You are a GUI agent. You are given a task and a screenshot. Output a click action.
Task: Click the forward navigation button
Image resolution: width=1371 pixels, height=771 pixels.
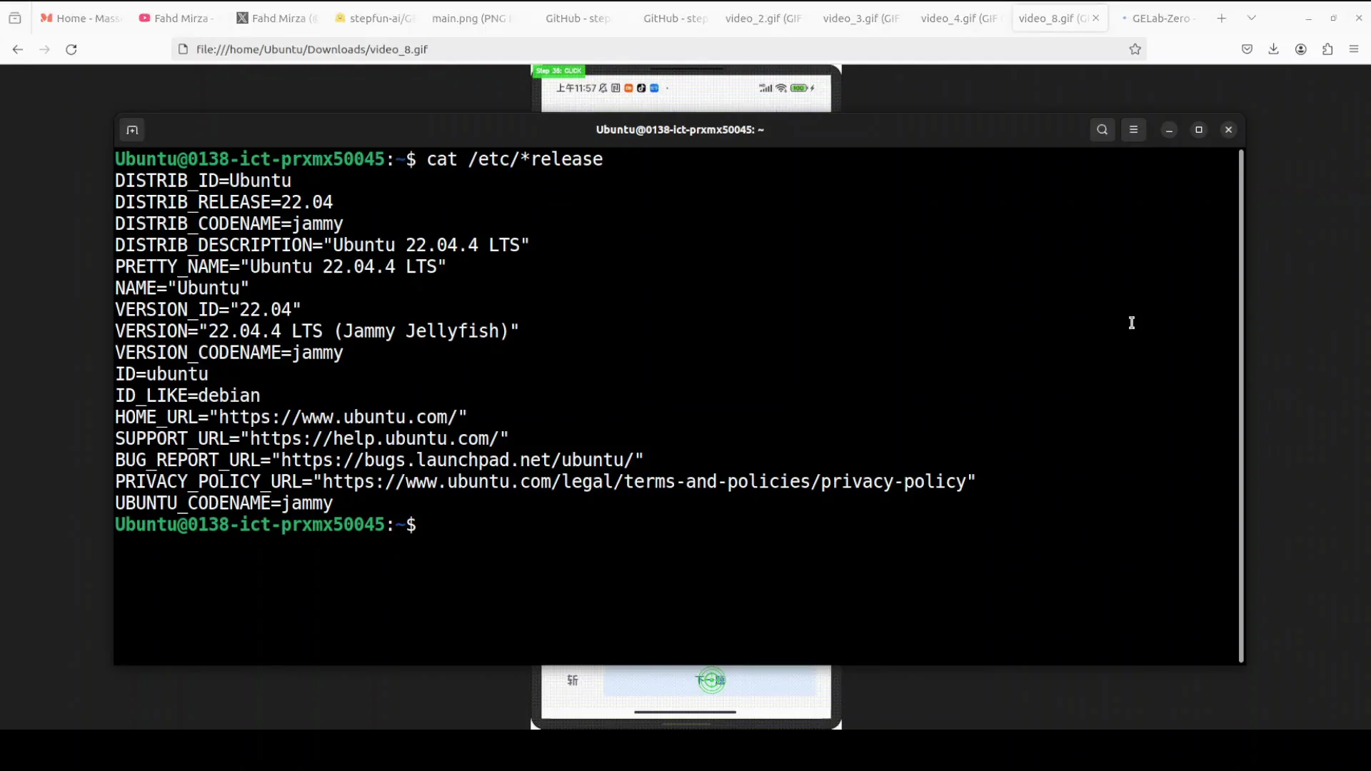pos(44,49)
